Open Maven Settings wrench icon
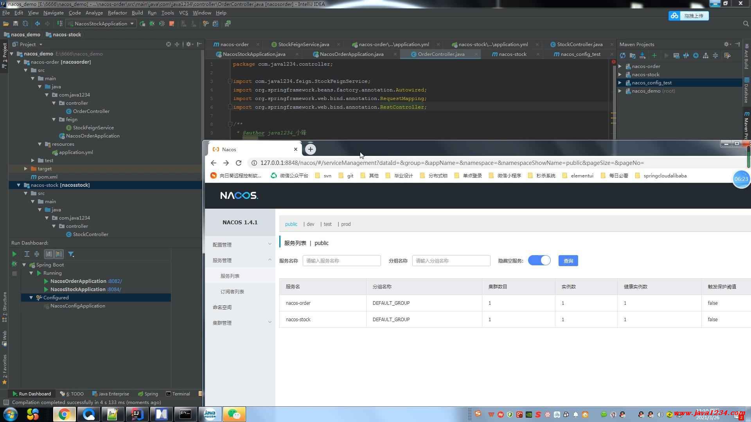Viewport: 751px width, 422px height. coord(728,55)
